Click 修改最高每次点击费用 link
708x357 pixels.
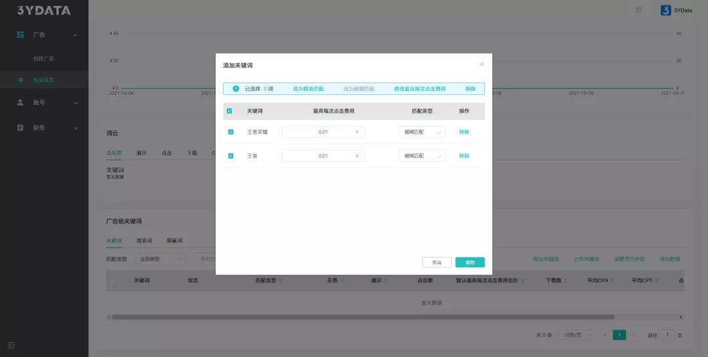click(420, 89)
